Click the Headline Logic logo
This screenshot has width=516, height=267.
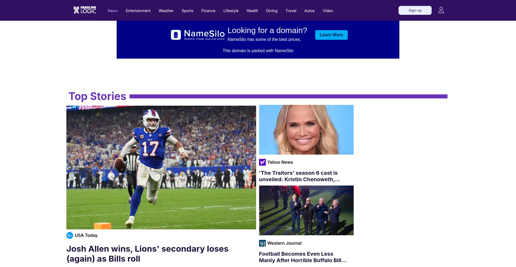[x=85, y=10]
